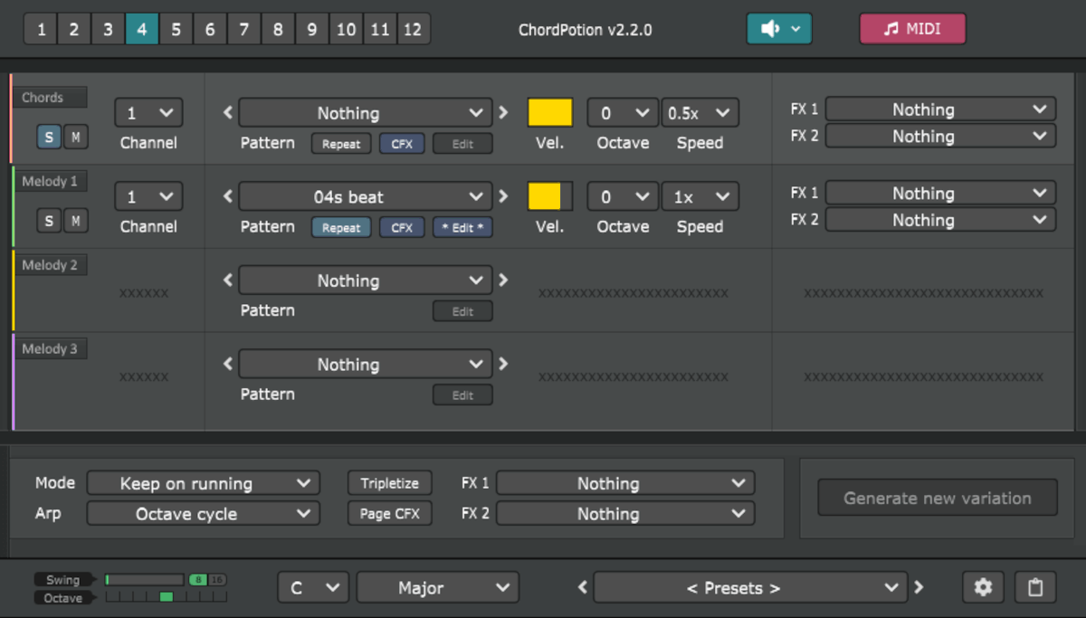Open Chords Pattern dropdown showing Nothing
The height and width of the screenshot is (618, 1086).
pos(366,113)
